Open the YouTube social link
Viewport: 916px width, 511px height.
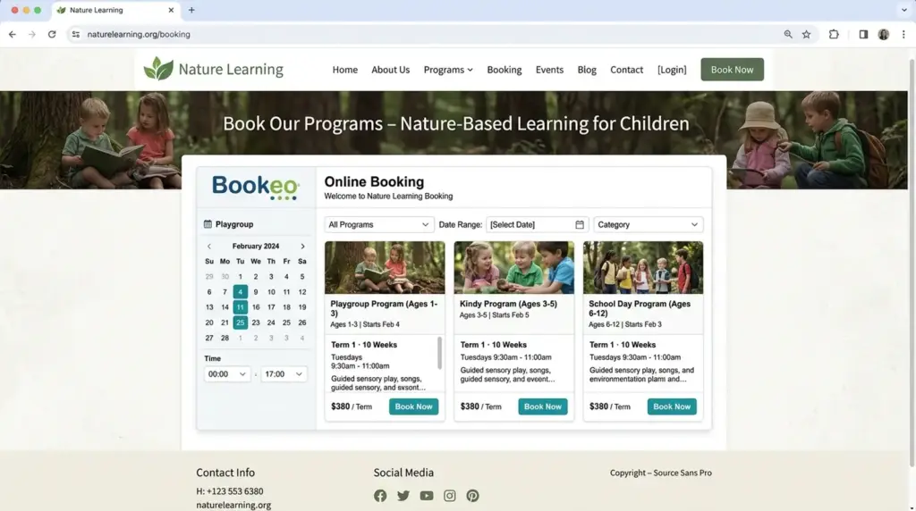(427, 496)
